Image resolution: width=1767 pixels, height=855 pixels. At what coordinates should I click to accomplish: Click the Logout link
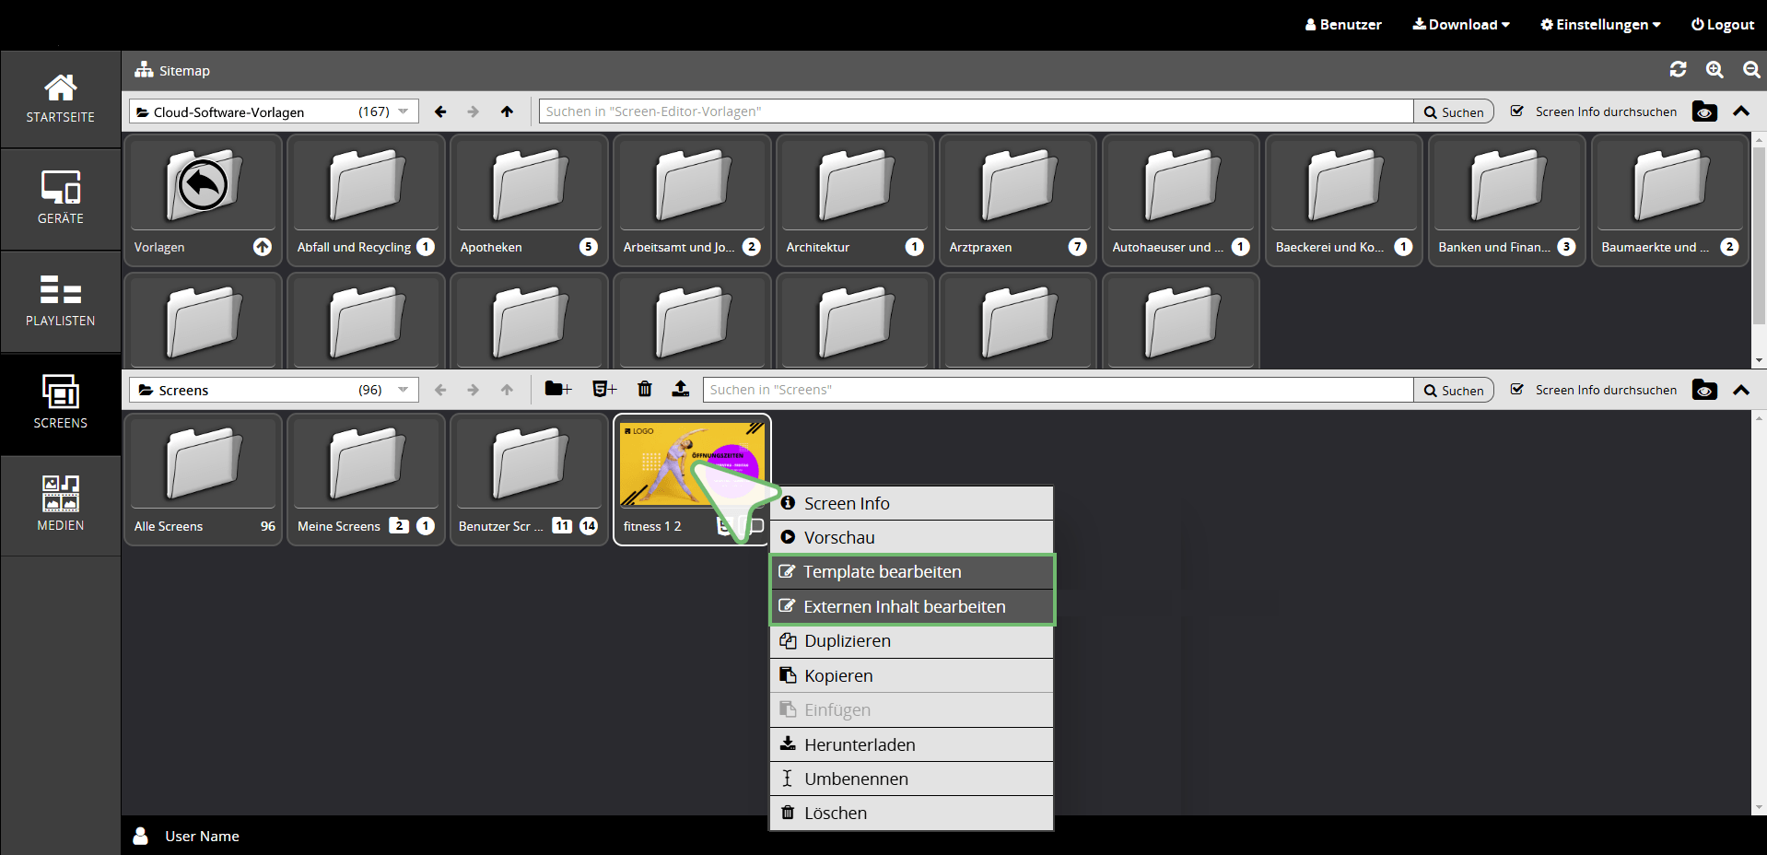1722,25
